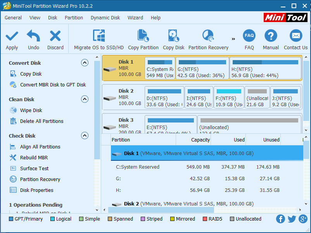Click the MiniTool logo
The image size is (311, 233).
tap(285, 17)
